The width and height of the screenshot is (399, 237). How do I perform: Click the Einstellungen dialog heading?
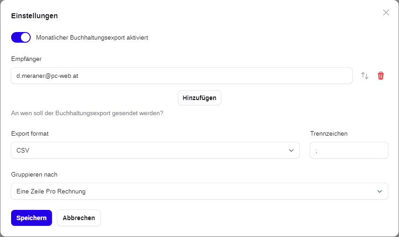[34, 16]
